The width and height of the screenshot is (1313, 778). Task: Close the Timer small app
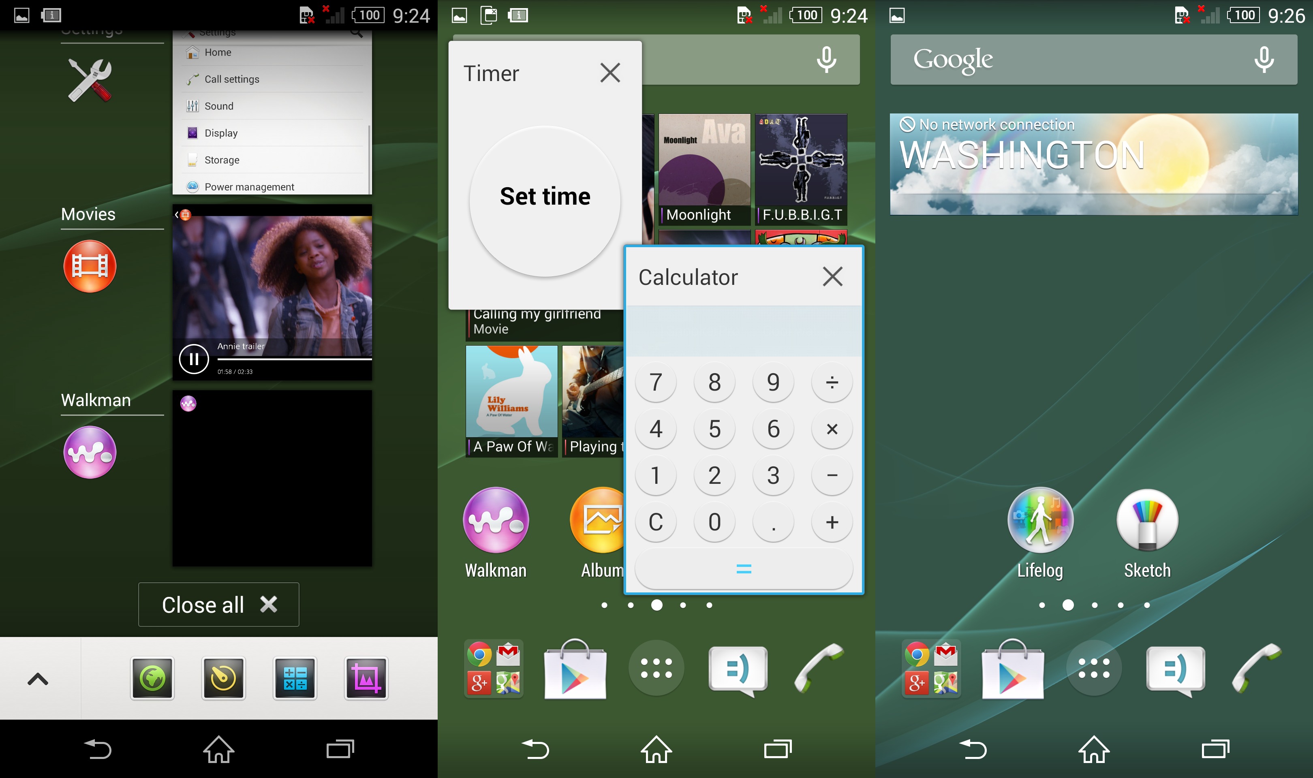[x=610, y=73]
